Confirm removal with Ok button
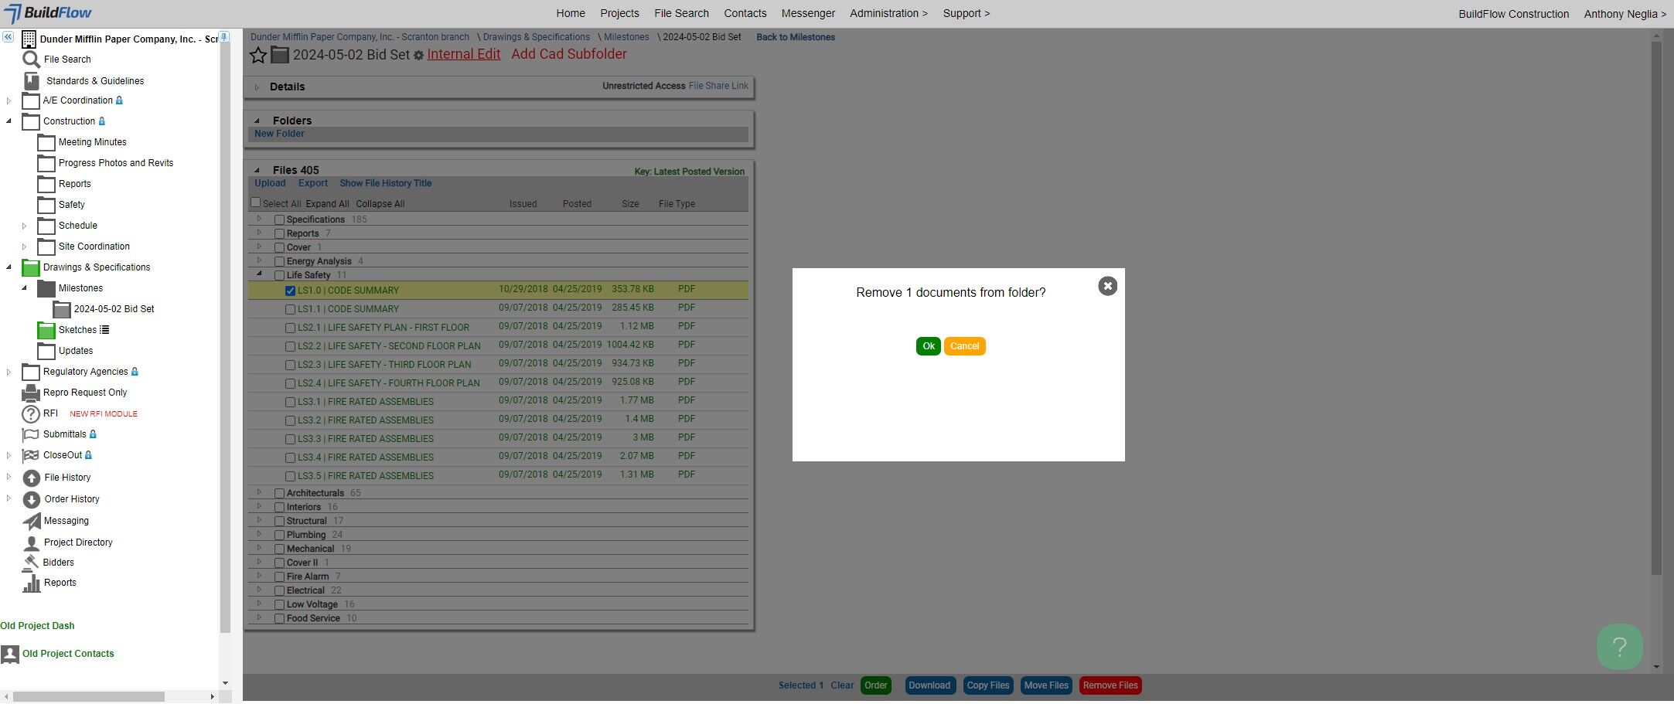The image size is (1674, 704). tap(929, 346)
